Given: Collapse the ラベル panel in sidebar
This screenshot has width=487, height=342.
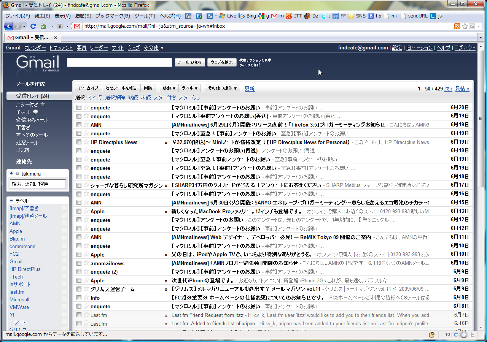Looking at the screenshot, I should click(11, 201).
